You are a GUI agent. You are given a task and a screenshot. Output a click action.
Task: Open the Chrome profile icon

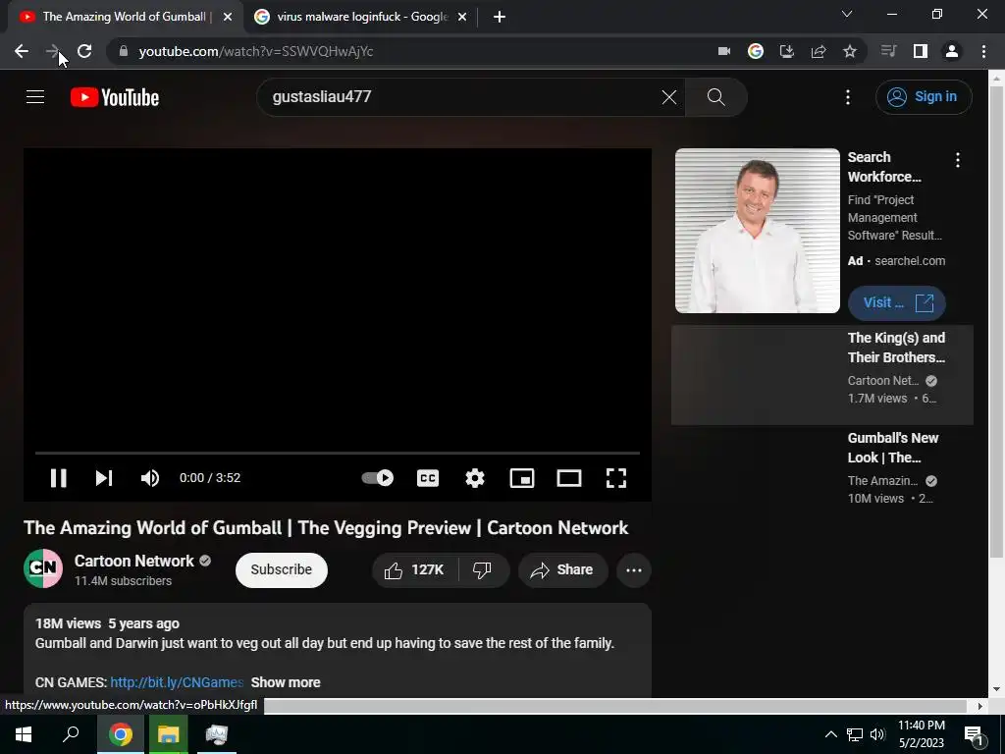coord(952,51)
